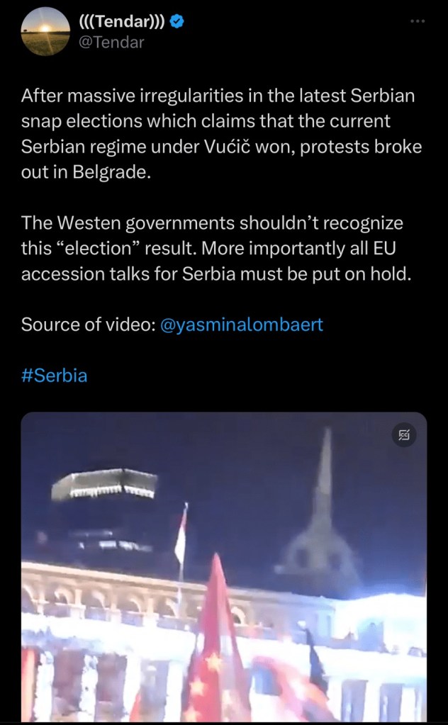Click the "Source of video:" text
Screen dimensions: 448x725
(86, 325)
